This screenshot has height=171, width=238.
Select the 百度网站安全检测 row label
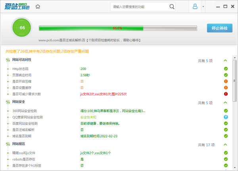25,124
